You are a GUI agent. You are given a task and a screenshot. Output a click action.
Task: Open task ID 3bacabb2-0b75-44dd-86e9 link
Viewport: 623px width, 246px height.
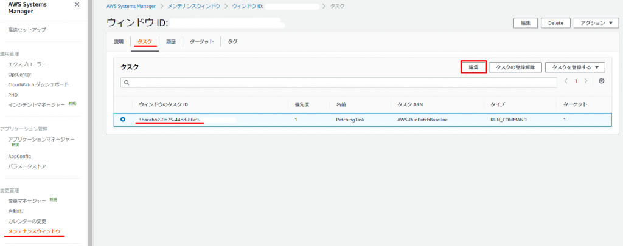click(169, 120)
